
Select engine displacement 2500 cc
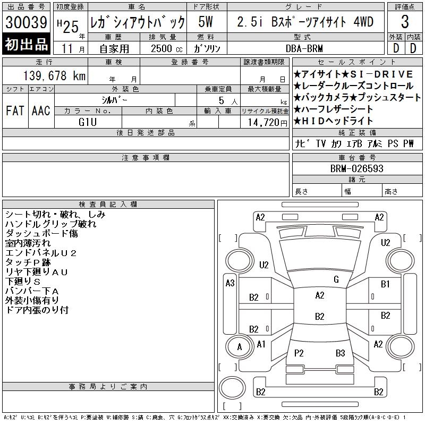tap(166, 48)
